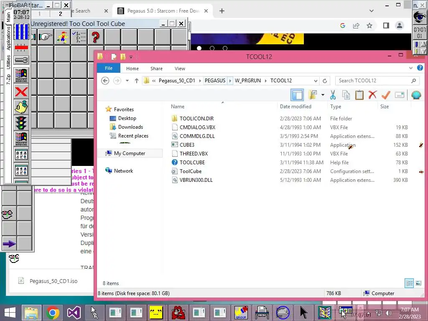
Task: Click the blue Help icon in Explorer
Action: [x=420, y=68]
